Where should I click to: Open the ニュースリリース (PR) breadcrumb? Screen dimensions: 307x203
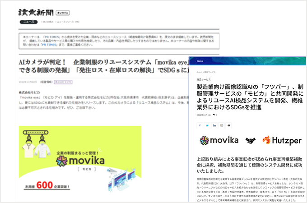[68, 22]
